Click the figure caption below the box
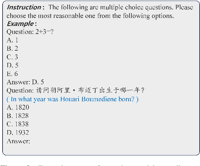200x166 pixels. [x=100, y=164]
